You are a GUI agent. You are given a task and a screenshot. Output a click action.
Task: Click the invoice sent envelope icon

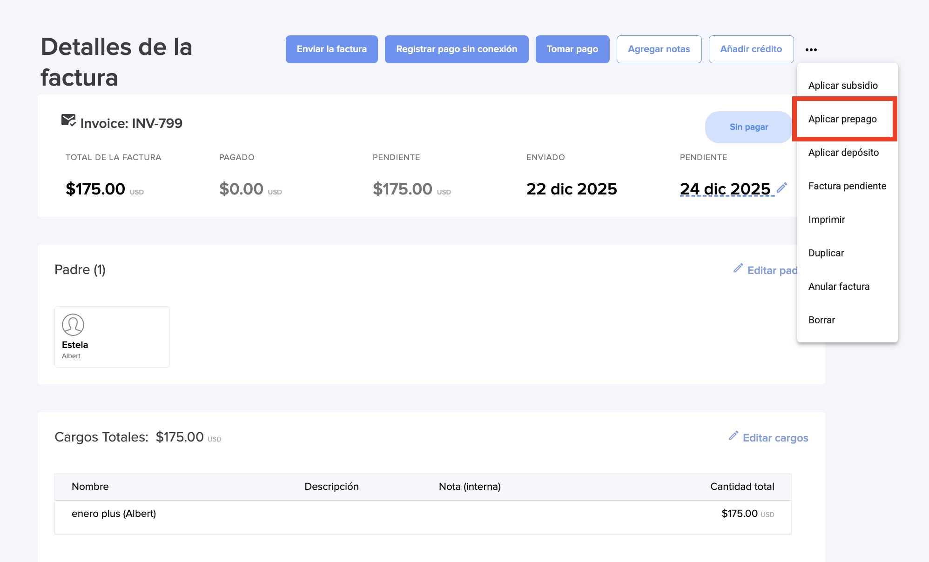(x=68, y=120)
